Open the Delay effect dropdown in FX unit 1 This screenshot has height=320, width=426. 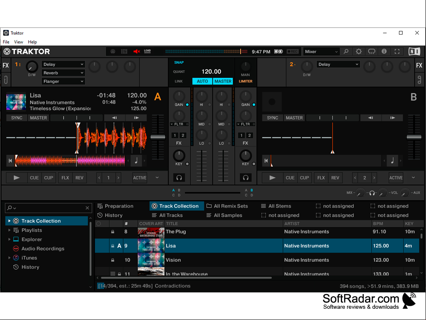tap(63, 64)
